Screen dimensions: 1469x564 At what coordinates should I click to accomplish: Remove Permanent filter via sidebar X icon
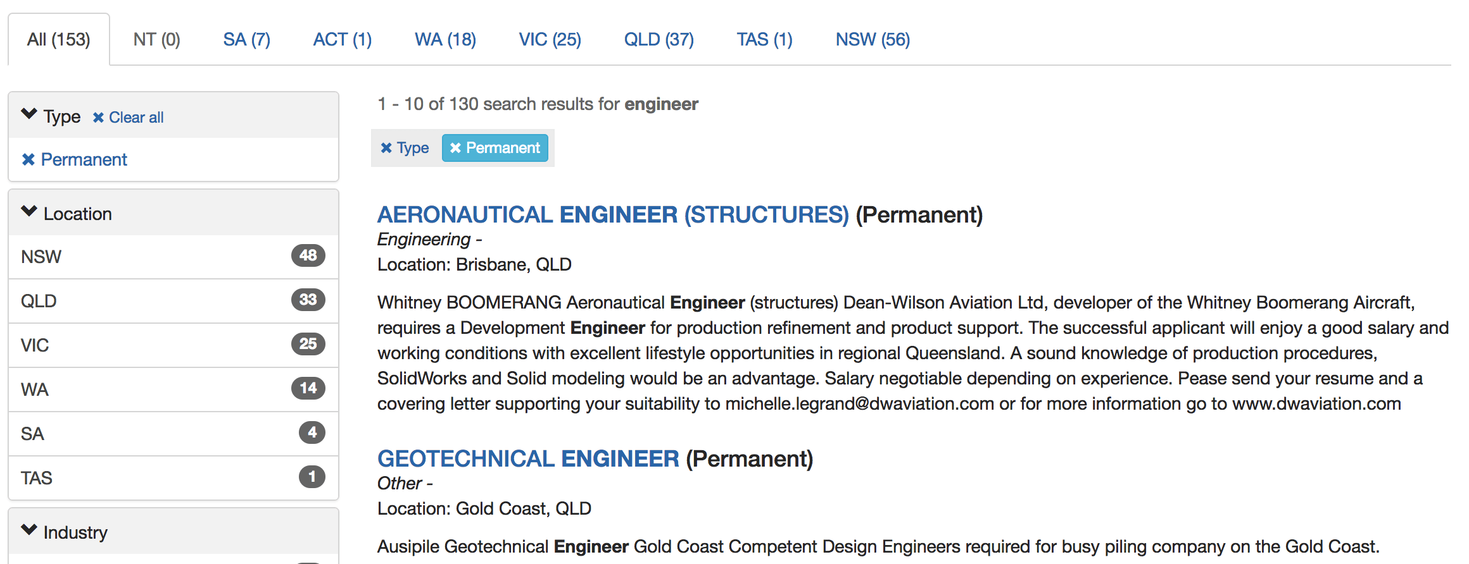(28, 159)
